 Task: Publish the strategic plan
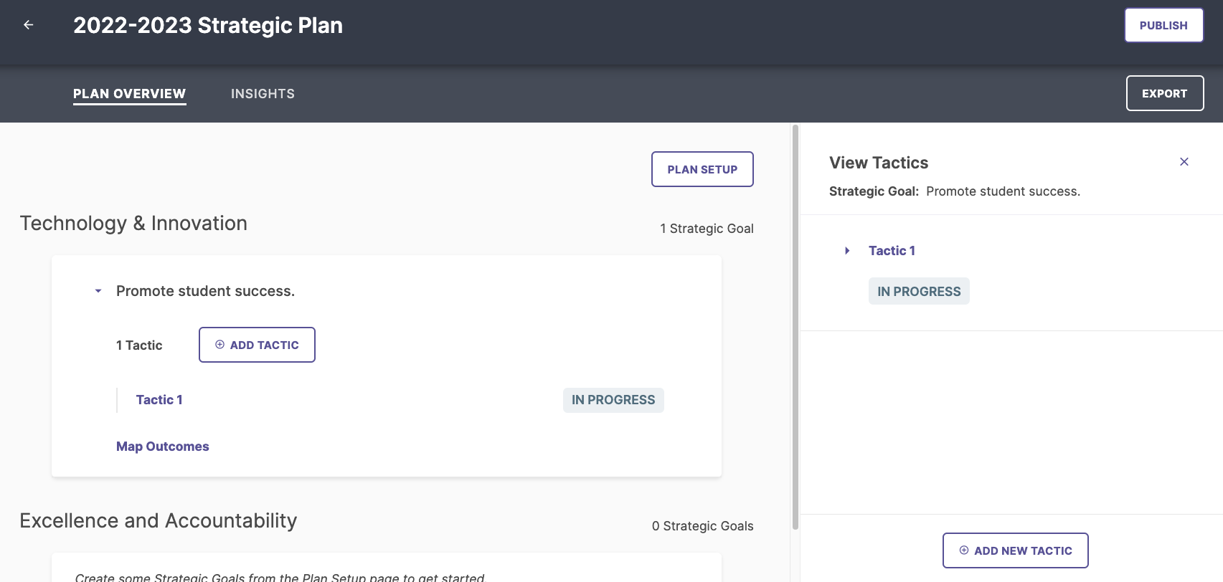1163,25
